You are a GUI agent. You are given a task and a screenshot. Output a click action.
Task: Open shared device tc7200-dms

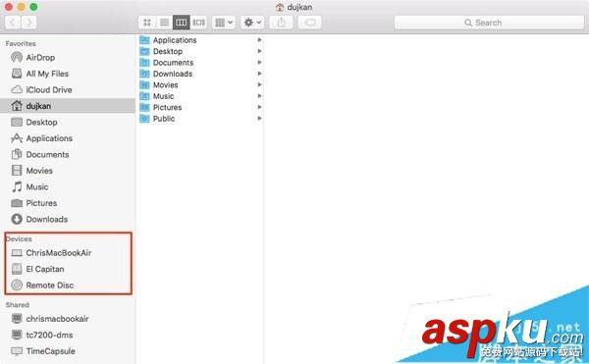[x=68, y=335]
